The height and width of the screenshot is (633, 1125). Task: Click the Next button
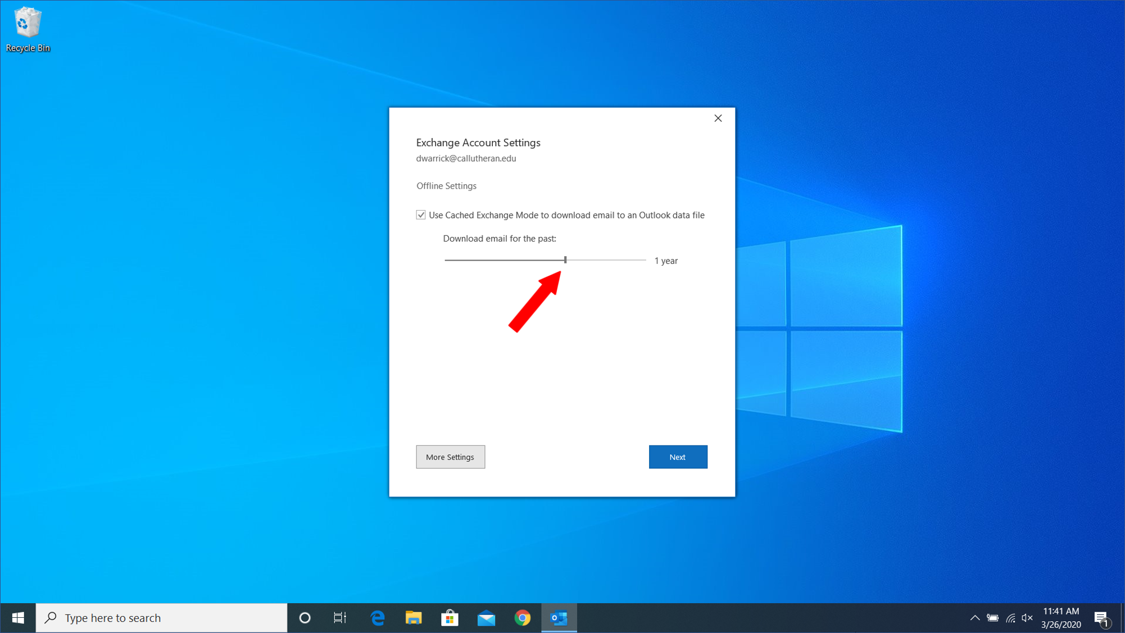click(x=678, y=457)
